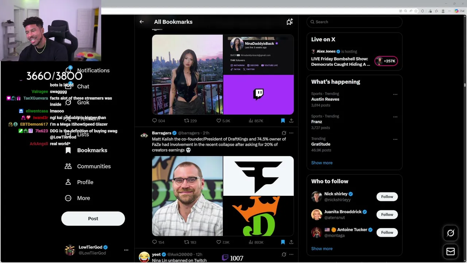This screenshot has height=263, width=467.
Task: Open the Austin Reaves trending topic
Action: pyautogui.click(x=325, y=99)
